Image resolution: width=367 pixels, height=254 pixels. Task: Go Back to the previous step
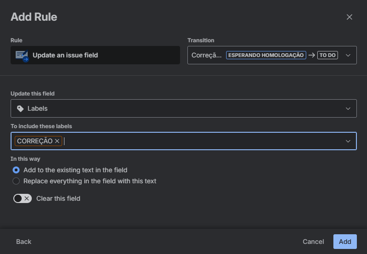[24, 242]
